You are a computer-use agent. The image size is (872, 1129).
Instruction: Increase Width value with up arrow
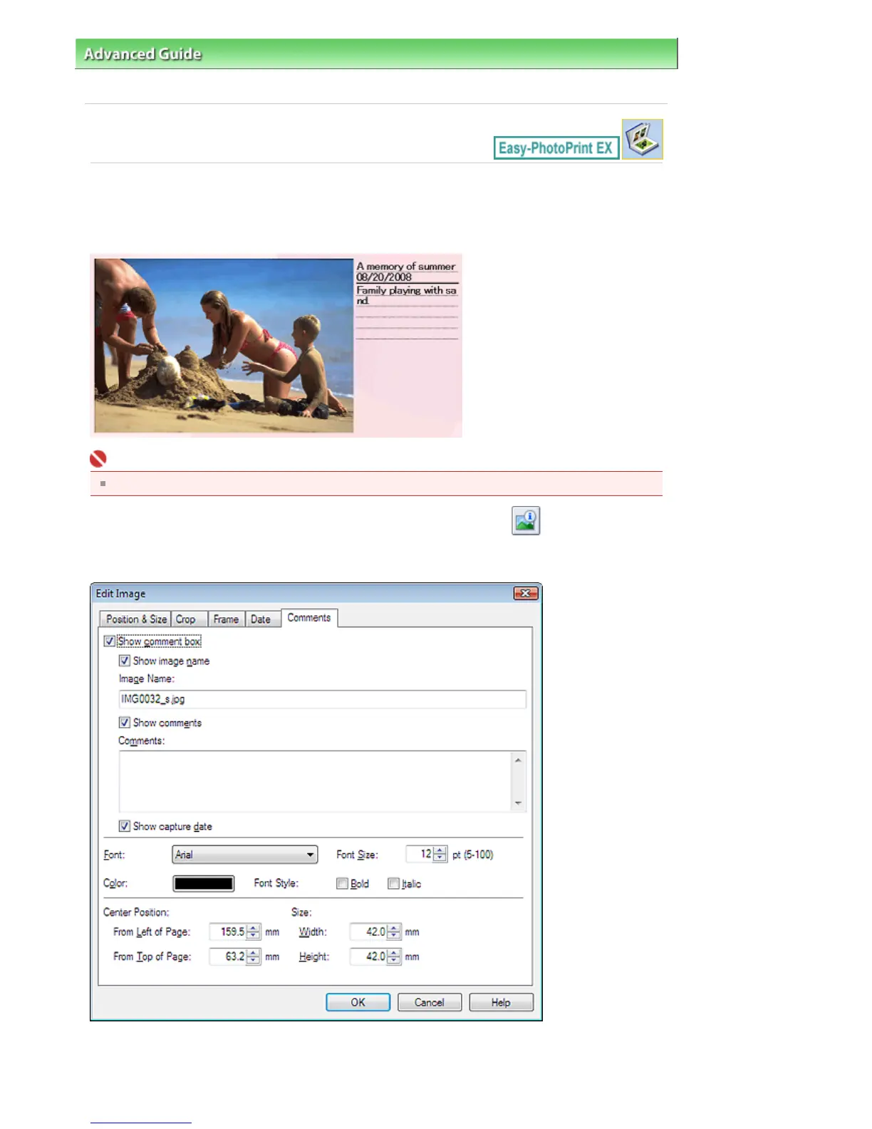click(x=394, y=928)
